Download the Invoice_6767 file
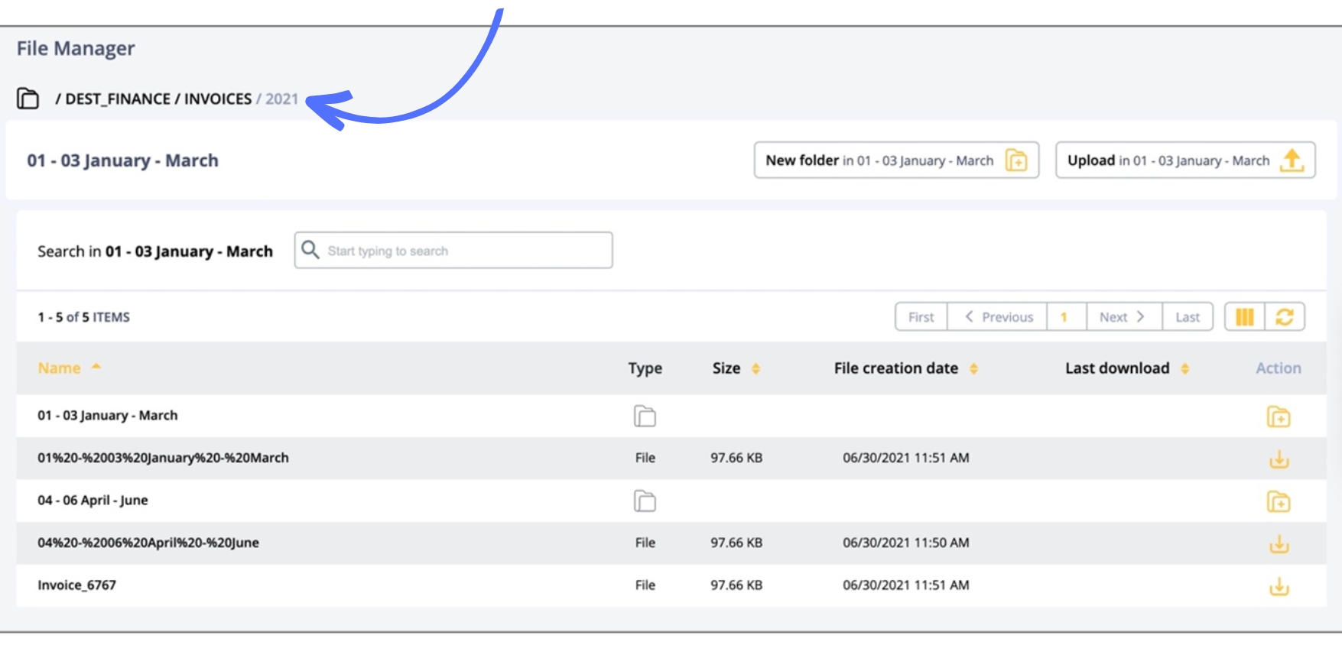This screenshot has width=1342, height=658. point(1279,586)
